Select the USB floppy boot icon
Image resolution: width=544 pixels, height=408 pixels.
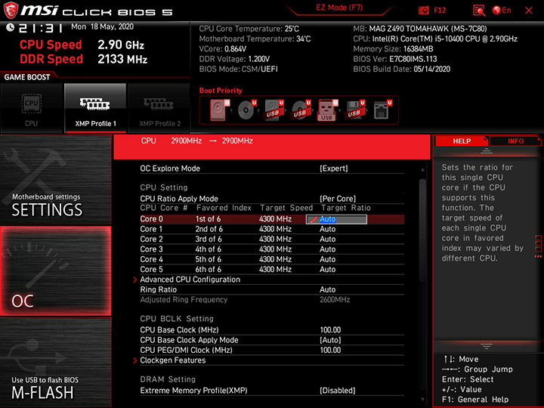(x=355, y=110)
